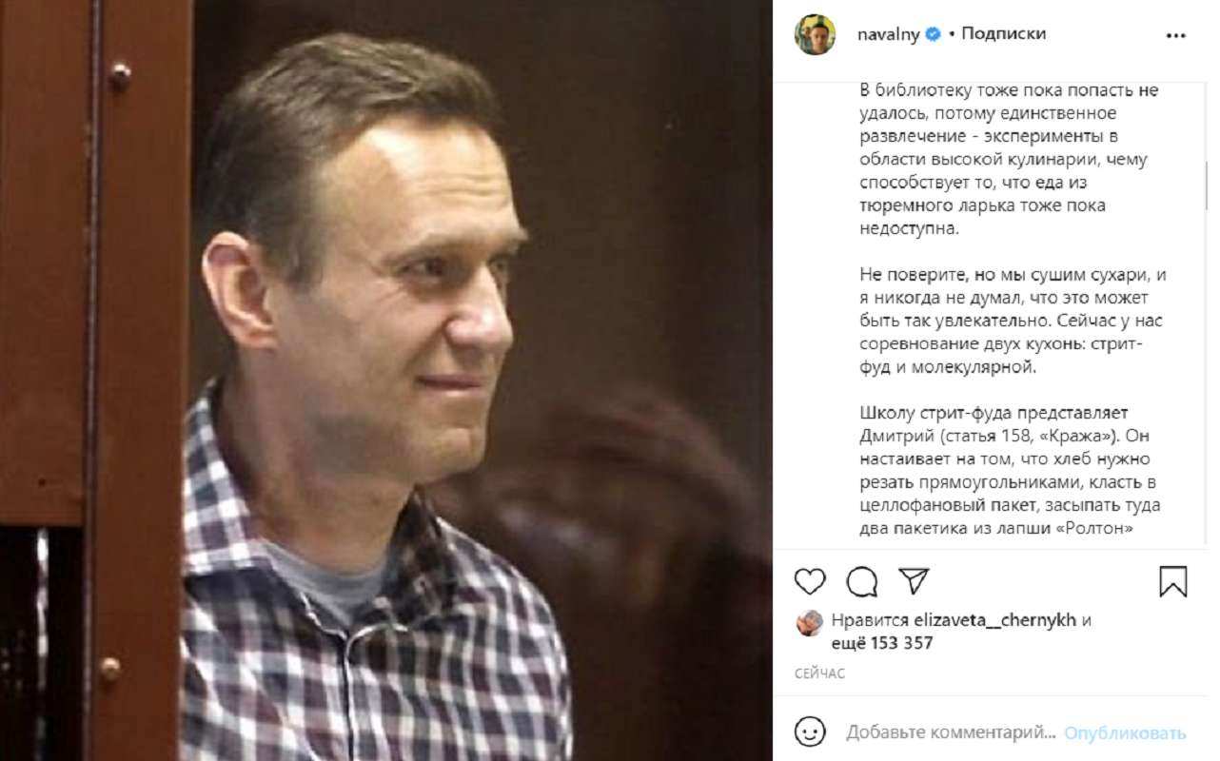
Task: Save the post with the bookmark icon
Action: pos(1173,581)
